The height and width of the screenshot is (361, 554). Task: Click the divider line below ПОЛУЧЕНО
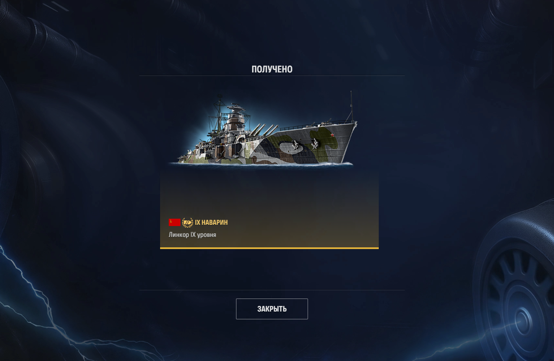point(272,75)
